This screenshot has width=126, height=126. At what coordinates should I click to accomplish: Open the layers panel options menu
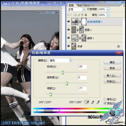[x=124, y=6]
